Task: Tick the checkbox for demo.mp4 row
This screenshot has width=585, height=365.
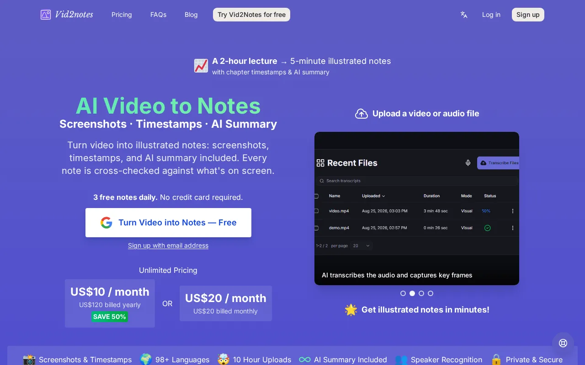Action: click(x=316, y=228)
